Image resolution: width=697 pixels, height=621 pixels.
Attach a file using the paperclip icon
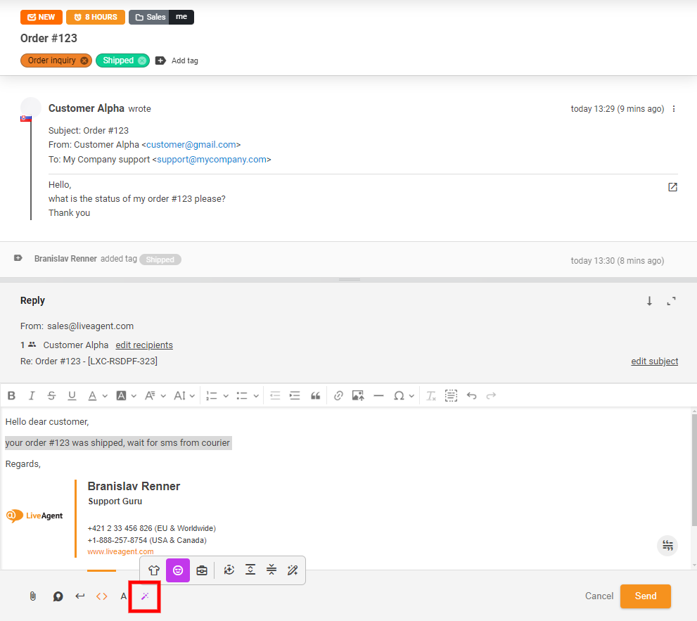point(32,596)
